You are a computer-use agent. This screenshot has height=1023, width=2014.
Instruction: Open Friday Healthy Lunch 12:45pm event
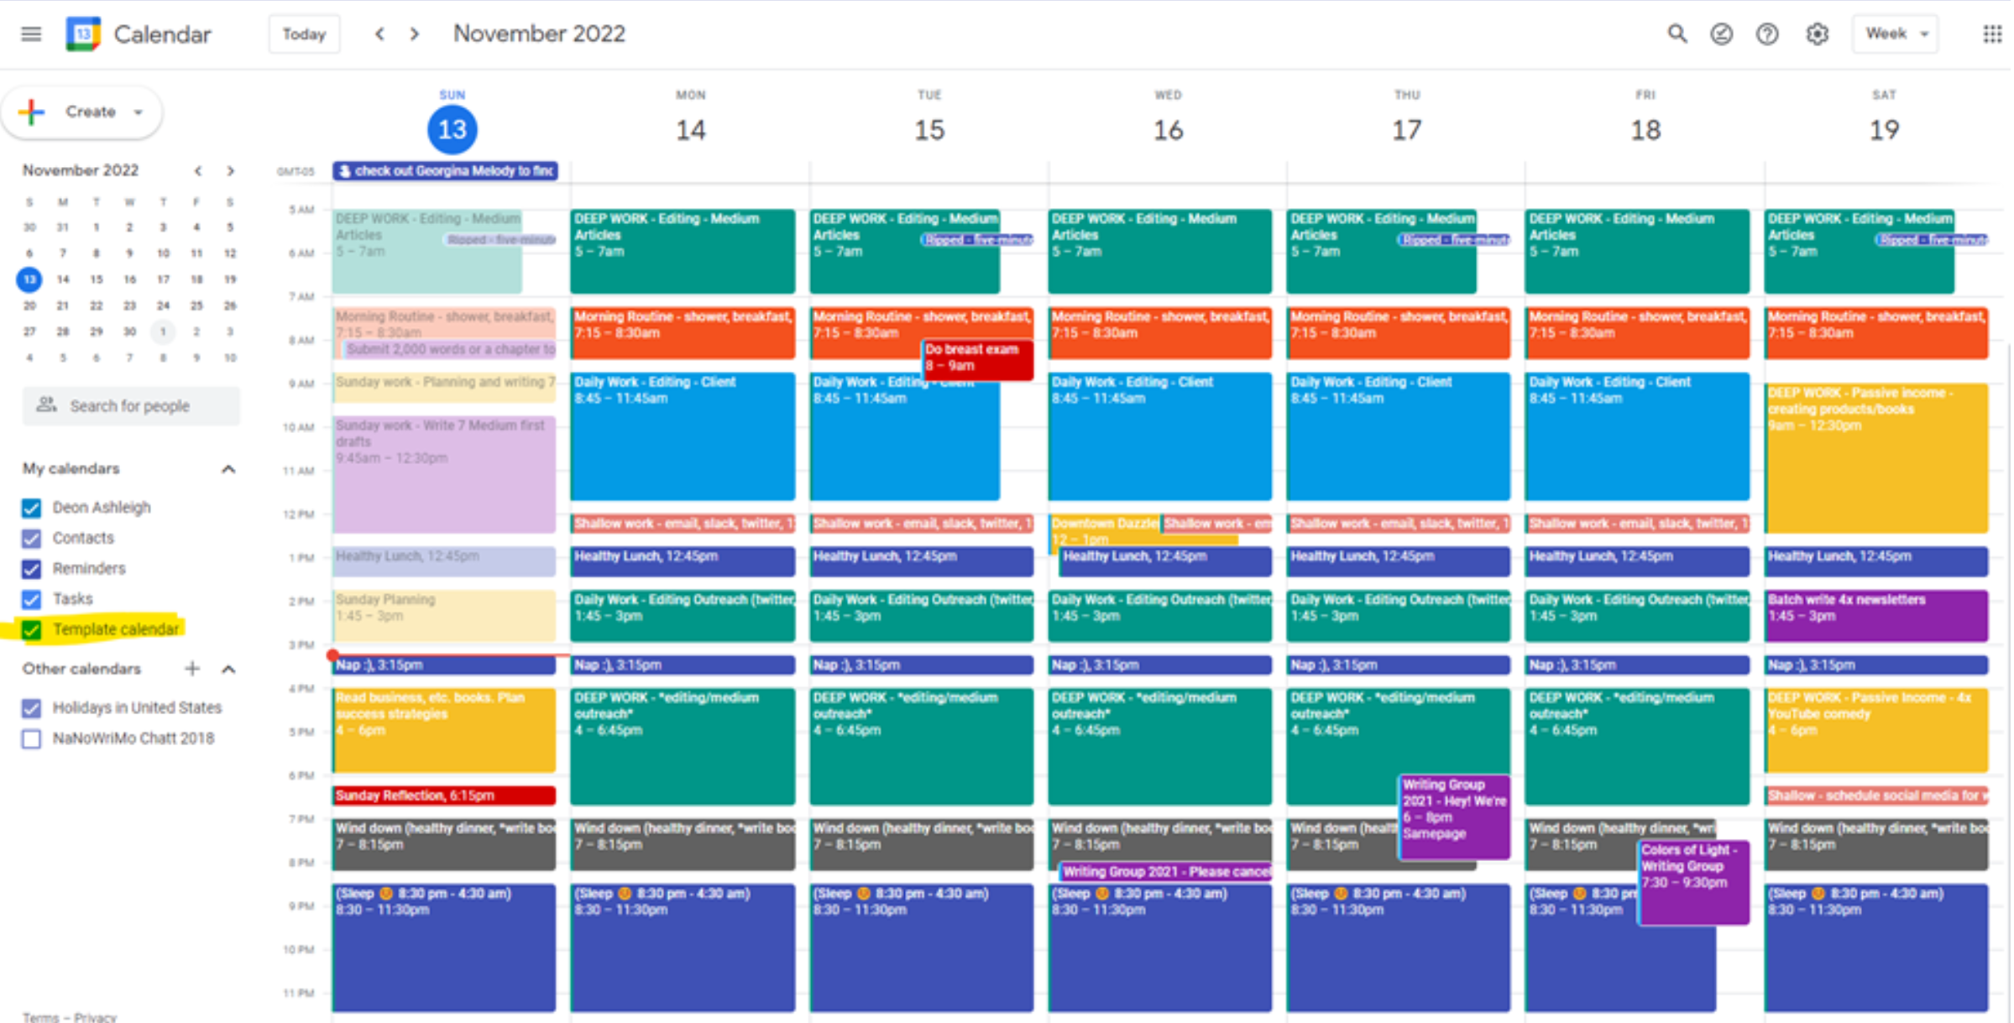click(x=1637, y=561)
